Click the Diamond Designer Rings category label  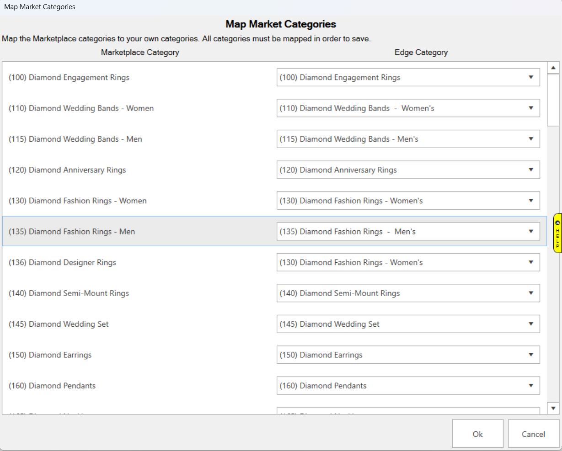(x=62, y=262)
